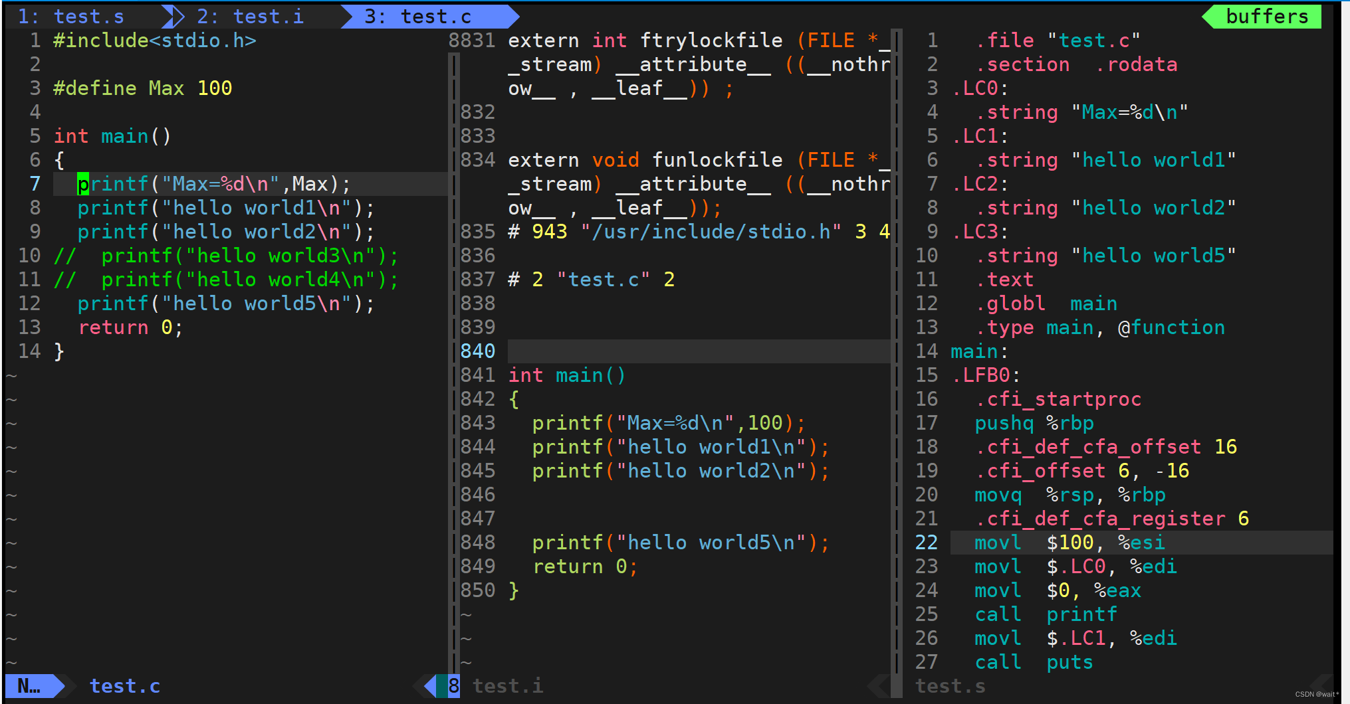Click .cfi_startproc directive
1350x704 pixels.
(x=1058, y=399)
